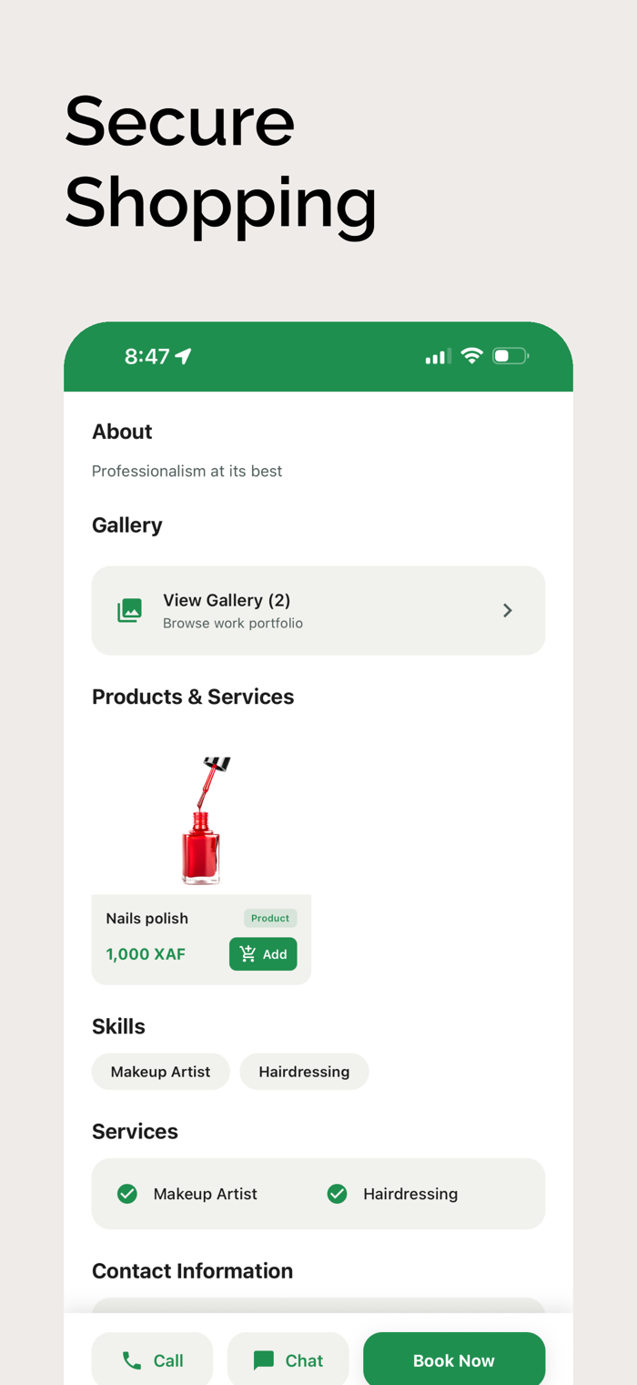The height and width of the screenshot is (1385, 637).
Task: Click the shopping cart icon in Add
Action: click(248, 953)
